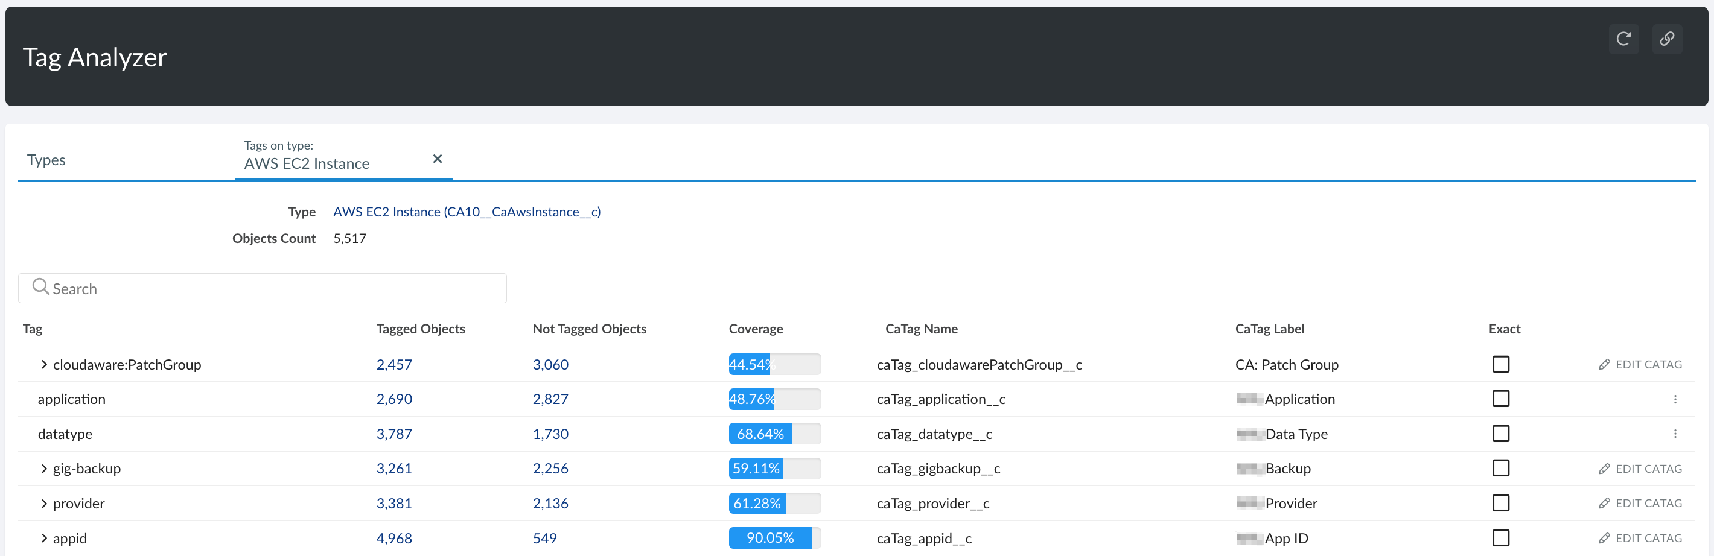Click the Objects Count value 5,517
1714x556 pixels.
(x=349, y=238)
